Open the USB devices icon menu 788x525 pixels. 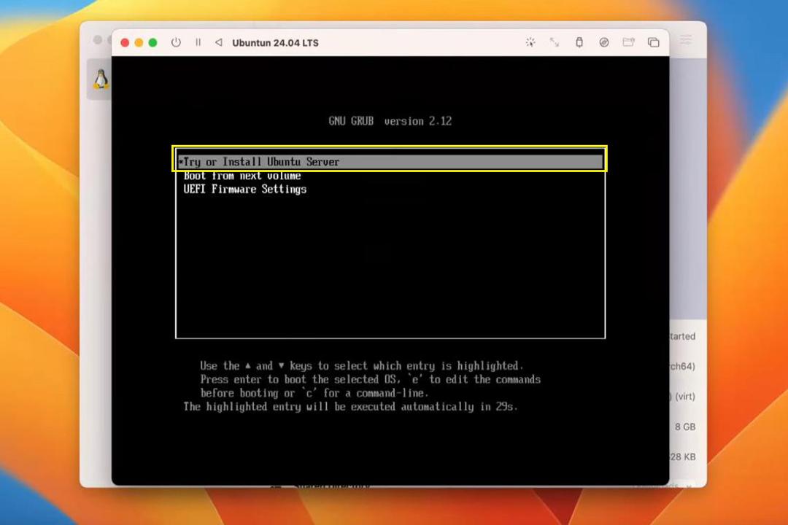579,43
